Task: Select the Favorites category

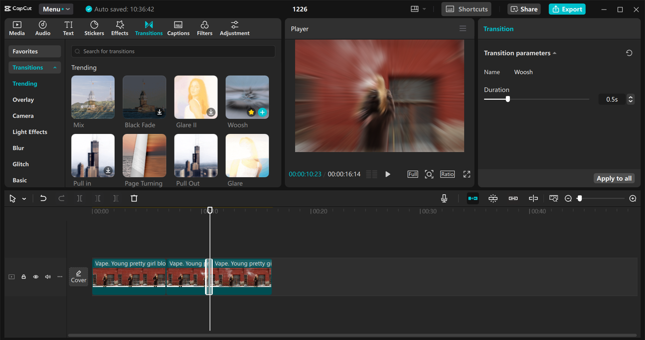Action: point(34,51)
